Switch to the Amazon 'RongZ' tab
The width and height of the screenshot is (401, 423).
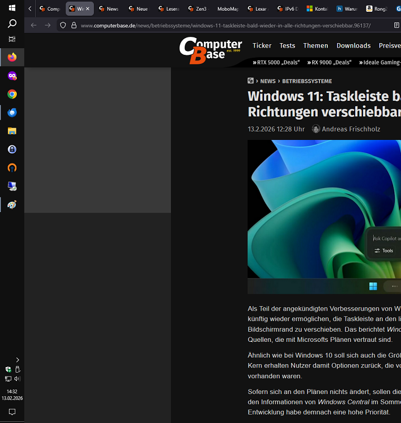point(377,9)
